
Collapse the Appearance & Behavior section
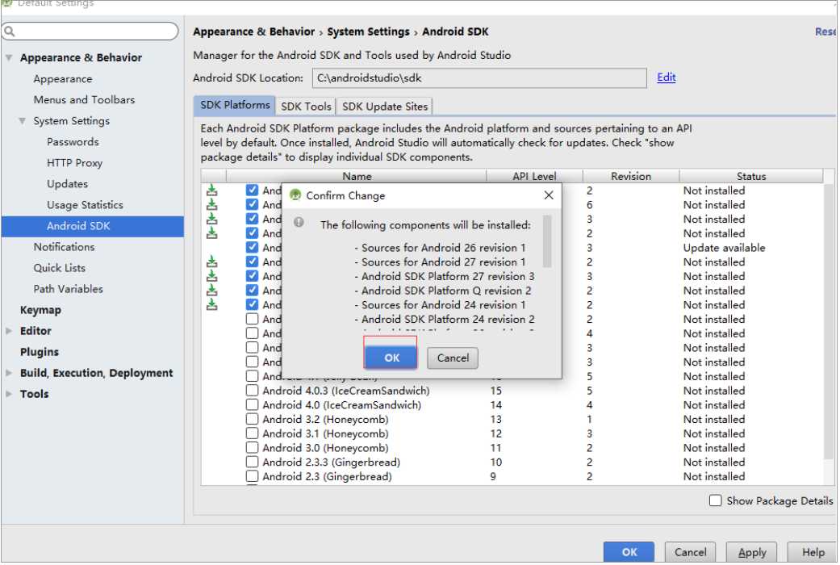[9, 57]
